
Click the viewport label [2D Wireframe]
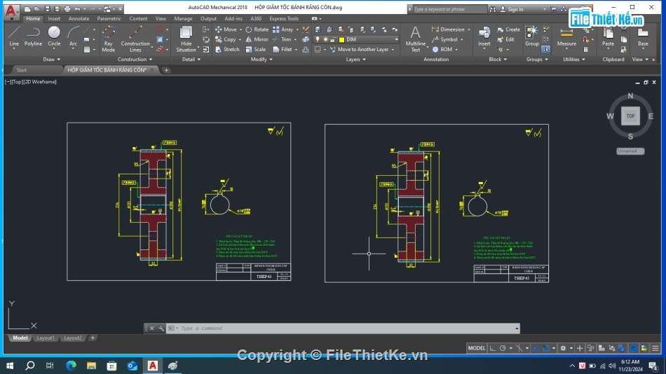40,82
